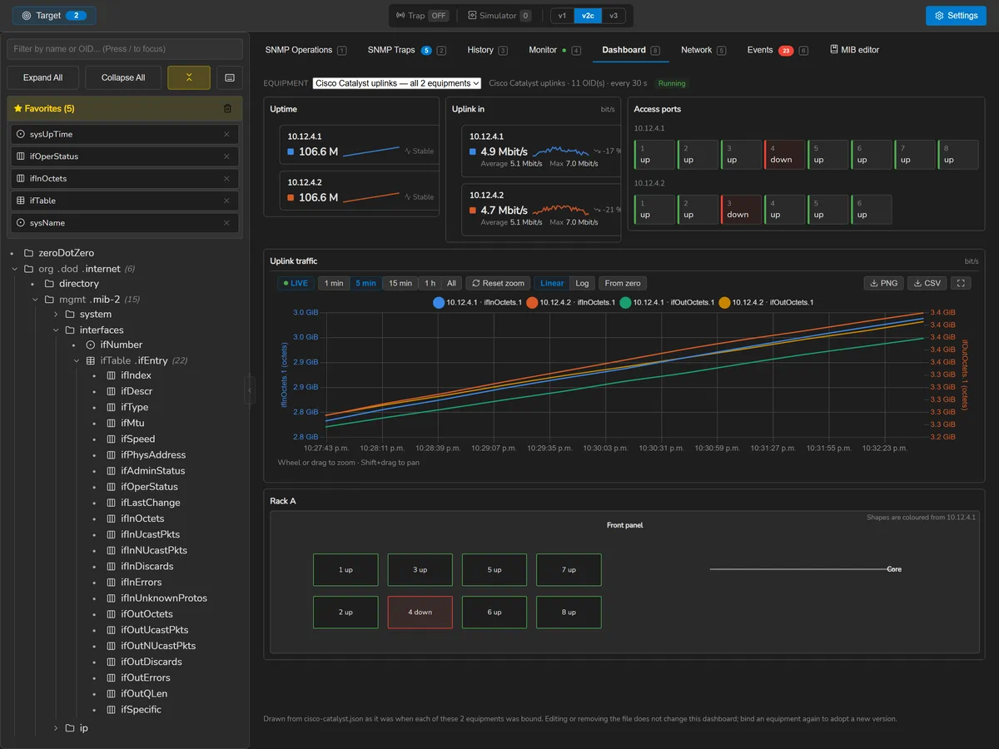Viewport: 999px width, 749px height.
Task: Remove ifTable from favorites
Action: coord(226,201)
